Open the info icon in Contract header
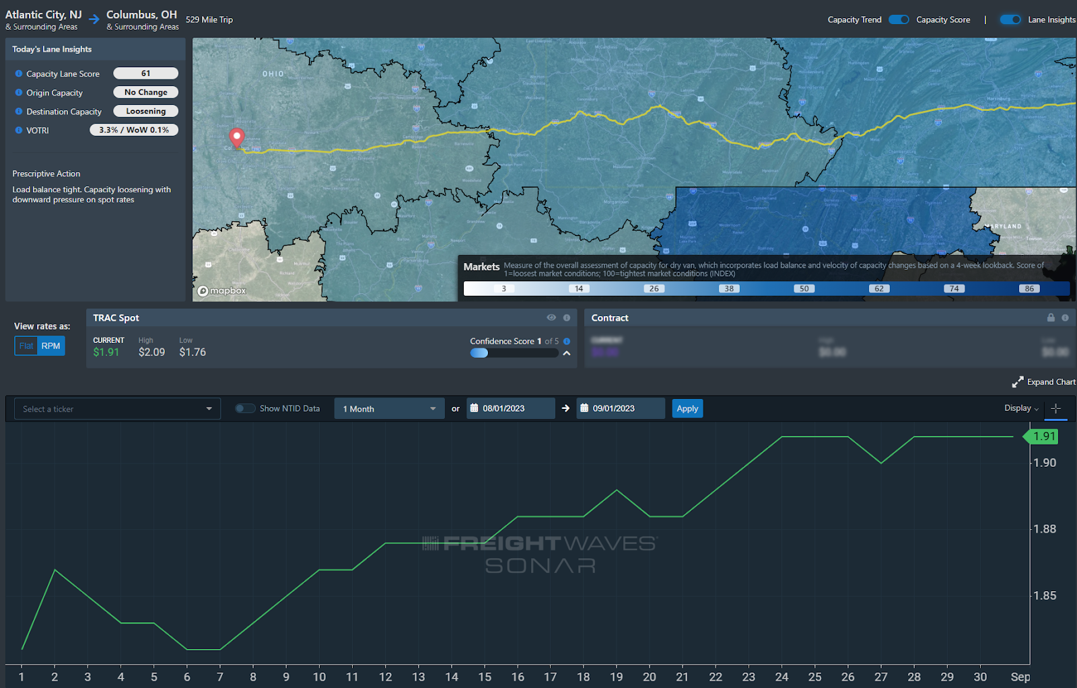 (x=1065, y=318)
